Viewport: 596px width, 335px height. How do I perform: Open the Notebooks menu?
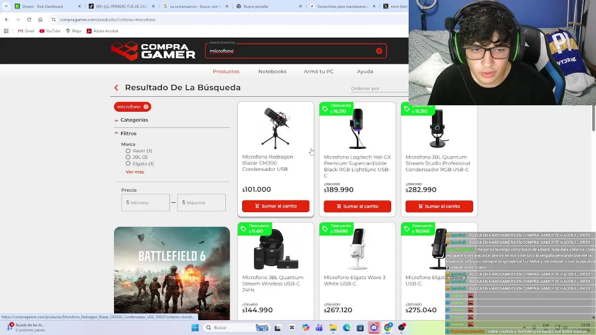[x=272, y=72]
